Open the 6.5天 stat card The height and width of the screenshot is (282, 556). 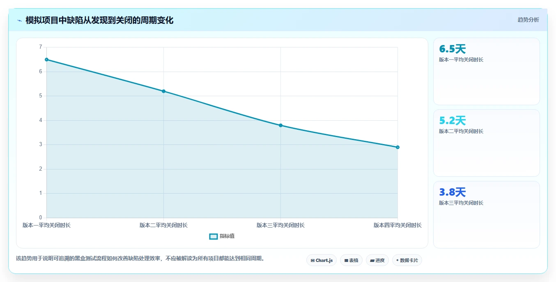point(486,72)
